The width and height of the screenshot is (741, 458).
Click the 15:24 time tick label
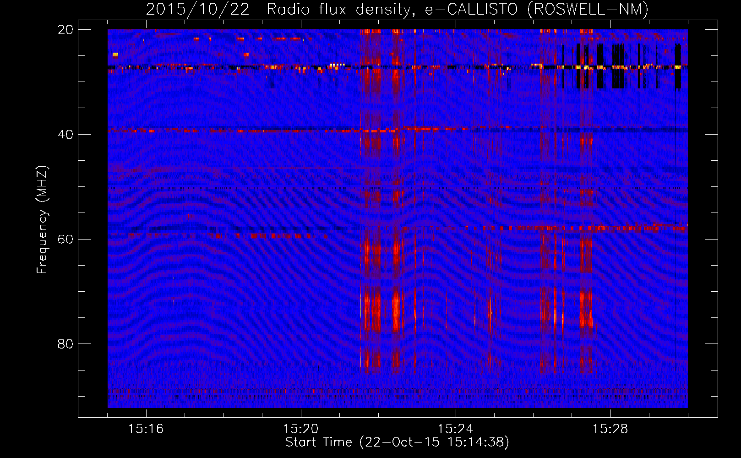[x=456, y=429]
